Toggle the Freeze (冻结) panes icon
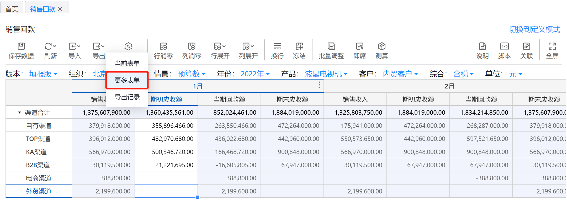 click(x=299, y=47)
